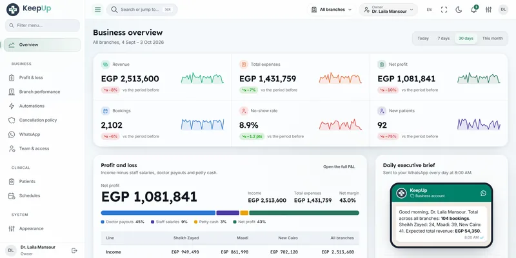Viewport: 516px width, 258px height.
Task: Click the Daily executive brief message bubble
Action: [x=441, y=224]
